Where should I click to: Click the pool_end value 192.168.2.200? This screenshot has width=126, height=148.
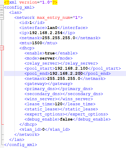(x=66, y=74)
